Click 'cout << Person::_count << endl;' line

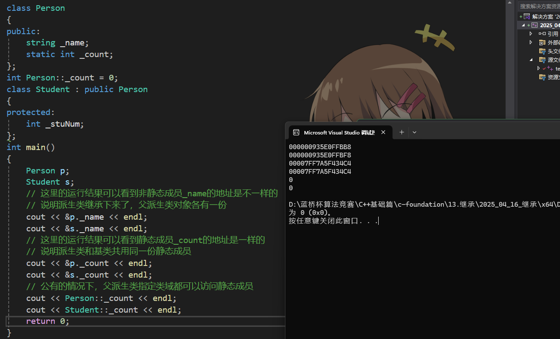(101, 298)
